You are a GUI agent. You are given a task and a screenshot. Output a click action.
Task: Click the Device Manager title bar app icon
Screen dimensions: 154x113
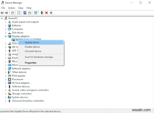click(2, 3)
